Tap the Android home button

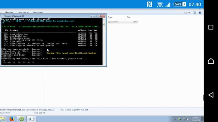[211, 61]
